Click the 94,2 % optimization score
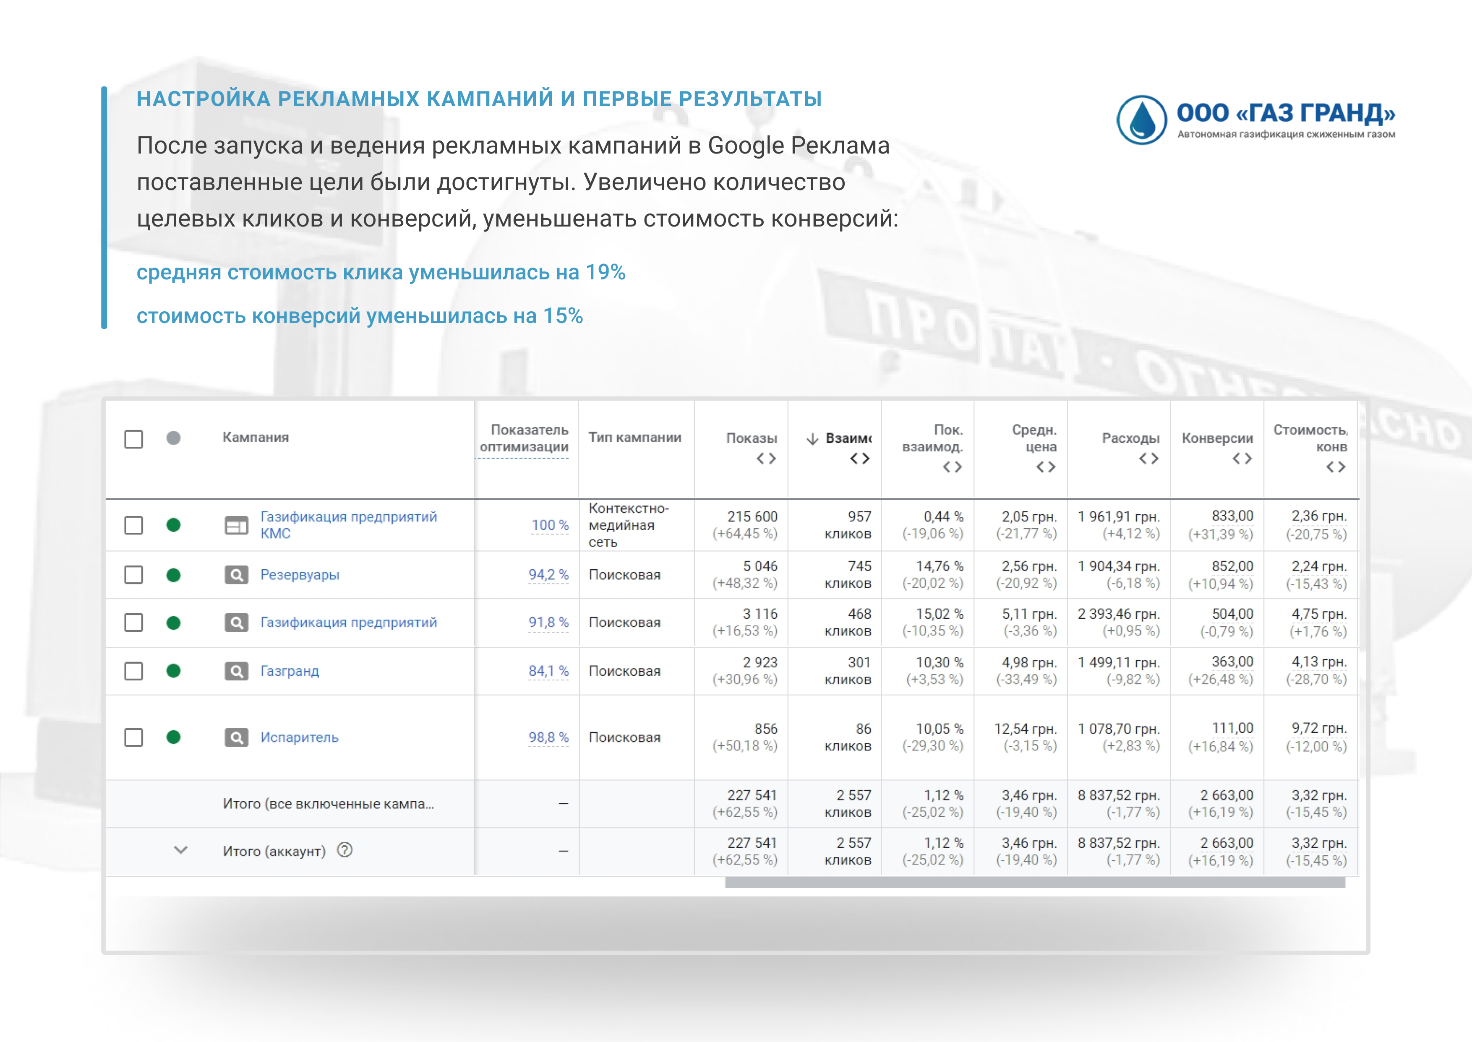This screenshot has width=1472, height=1042. pyautogui.click(x=548, y=575)
